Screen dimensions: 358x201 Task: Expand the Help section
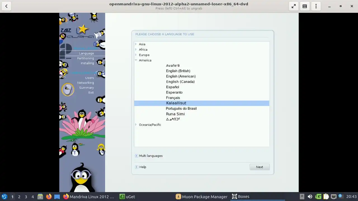[136, 167]
